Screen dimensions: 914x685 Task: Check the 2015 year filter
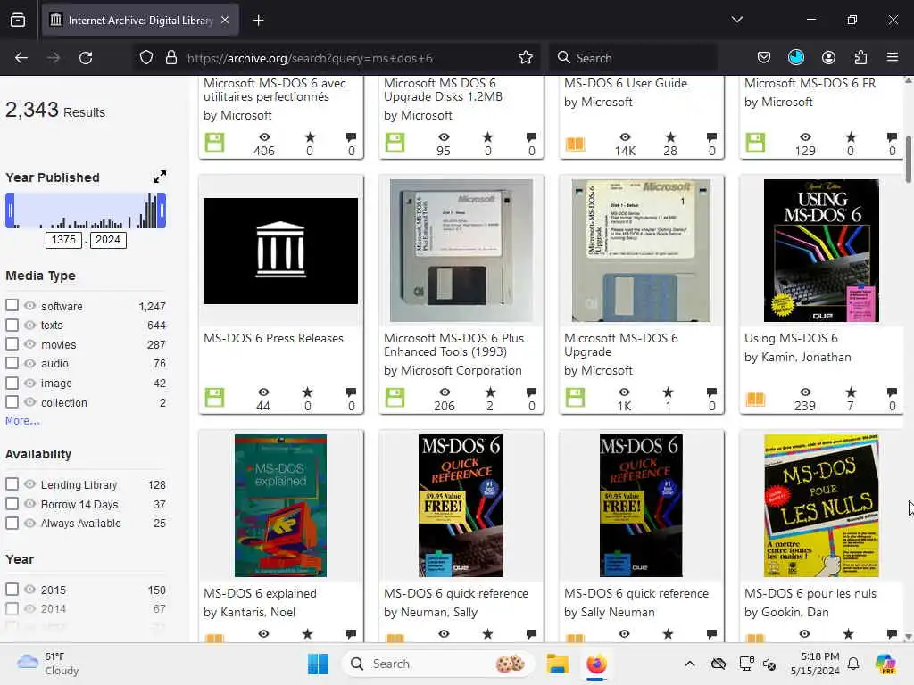click(x=12, y=589)
